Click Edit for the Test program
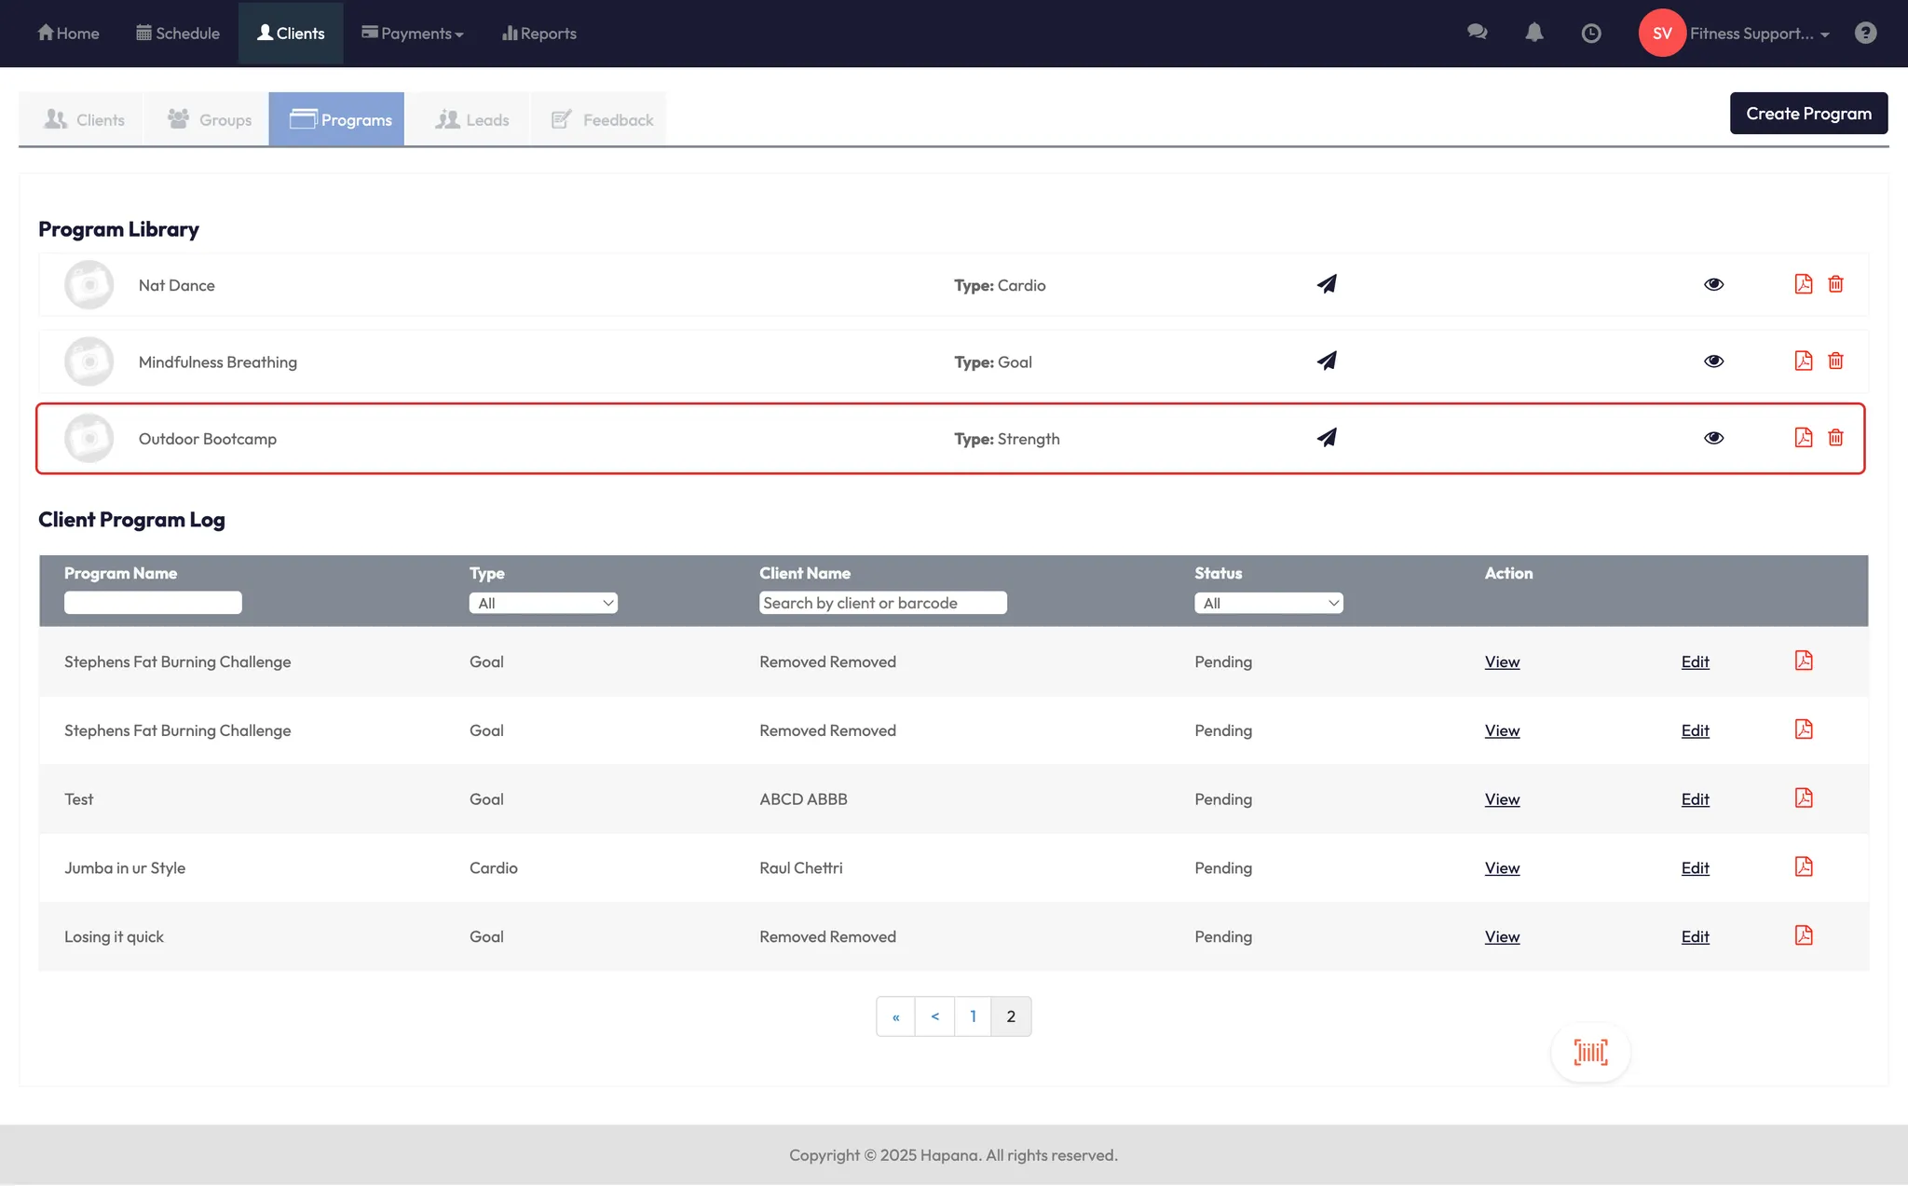 click(1695, 799)
